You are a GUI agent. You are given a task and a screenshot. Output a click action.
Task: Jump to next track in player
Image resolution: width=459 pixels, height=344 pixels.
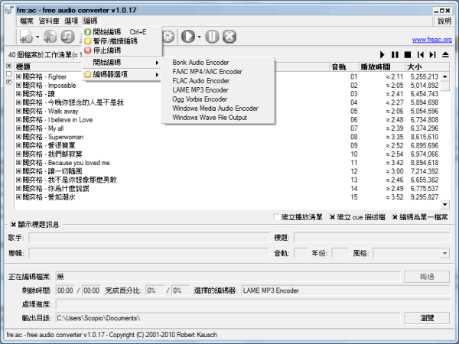[433, 55]
